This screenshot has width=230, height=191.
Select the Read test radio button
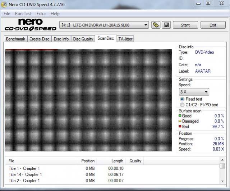click(x=182, y=99)
